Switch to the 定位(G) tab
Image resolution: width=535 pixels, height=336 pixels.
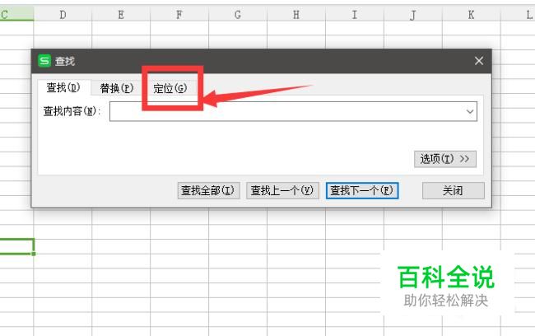(x=170, y=88)
